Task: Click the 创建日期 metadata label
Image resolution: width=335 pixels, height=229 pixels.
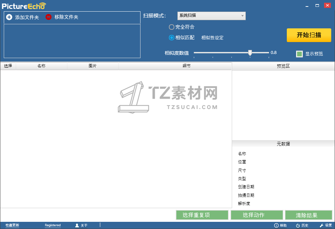Action: tap(246, 187)
